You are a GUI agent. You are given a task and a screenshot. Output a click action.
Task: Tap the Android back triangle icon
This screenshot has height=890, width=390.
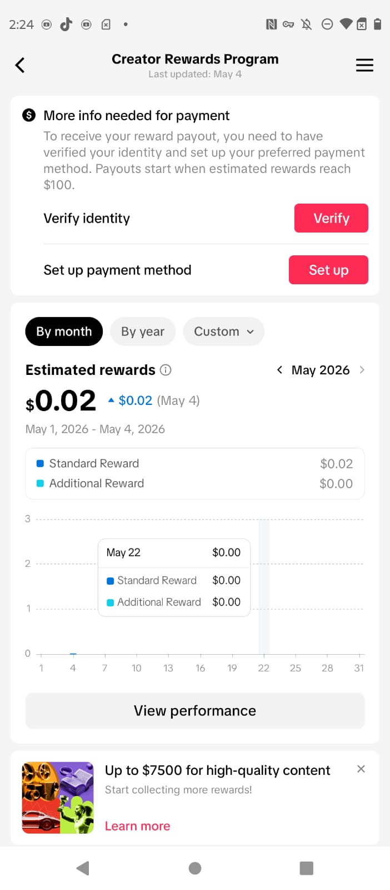tap(83, 868)
